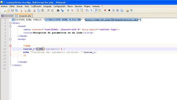Run macro multiple times toolbar icon
This screenshot has width=177, height=100.
click(x=118, y=11)
